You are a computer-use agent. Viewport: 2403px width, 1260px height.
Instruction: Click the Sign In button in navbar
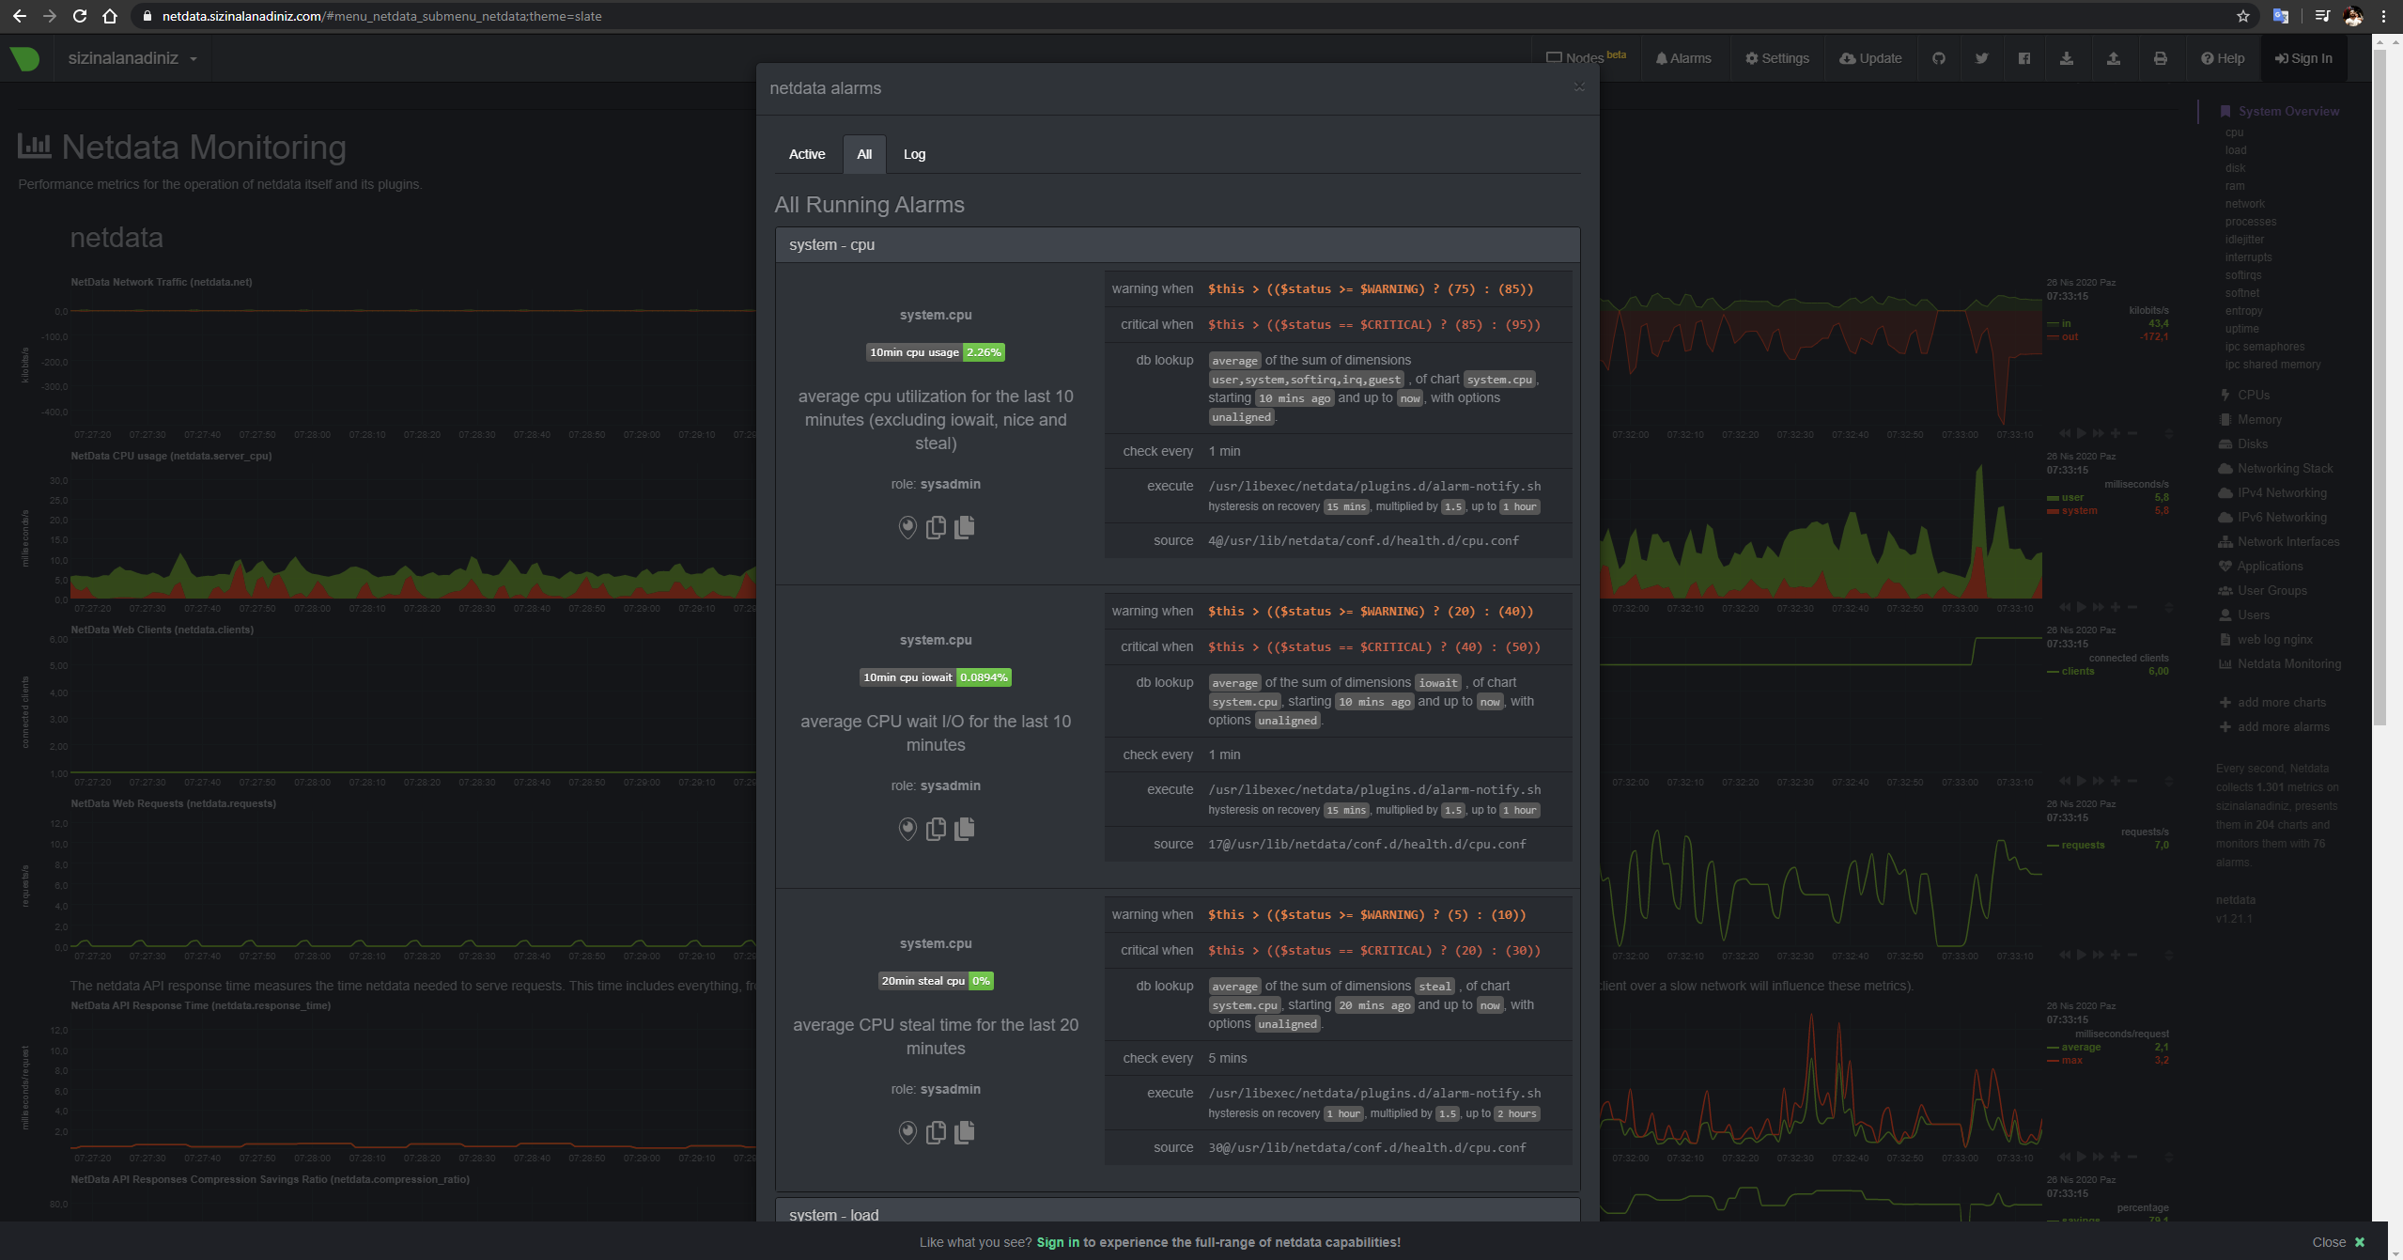(2303, 58)
